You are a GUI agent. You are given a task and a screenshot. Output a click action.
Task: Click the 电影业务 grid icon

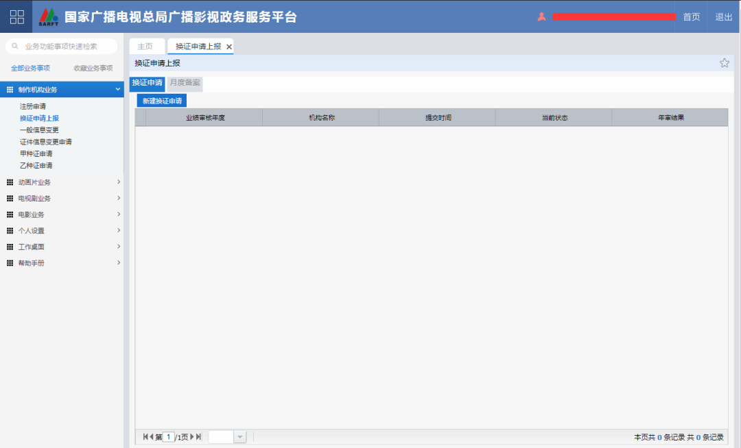[x=10, y=214]
